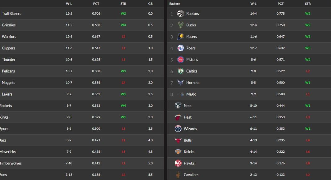This screenshot has height=180, width=331.
Task: Click the Raptors team logo
Action: (180, 14)
